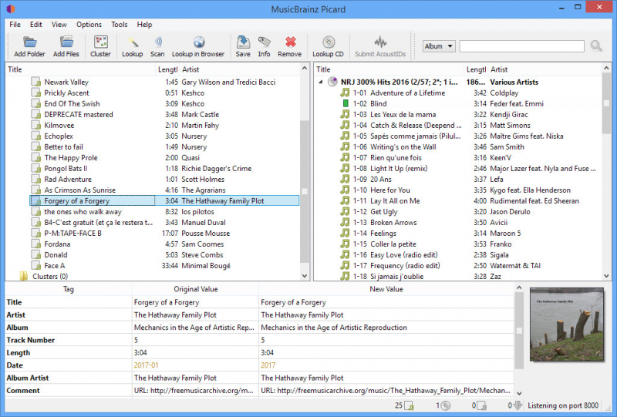Click the files count icon in status bar
Viewport: 617px width, 417px height.
coord(410,405)
